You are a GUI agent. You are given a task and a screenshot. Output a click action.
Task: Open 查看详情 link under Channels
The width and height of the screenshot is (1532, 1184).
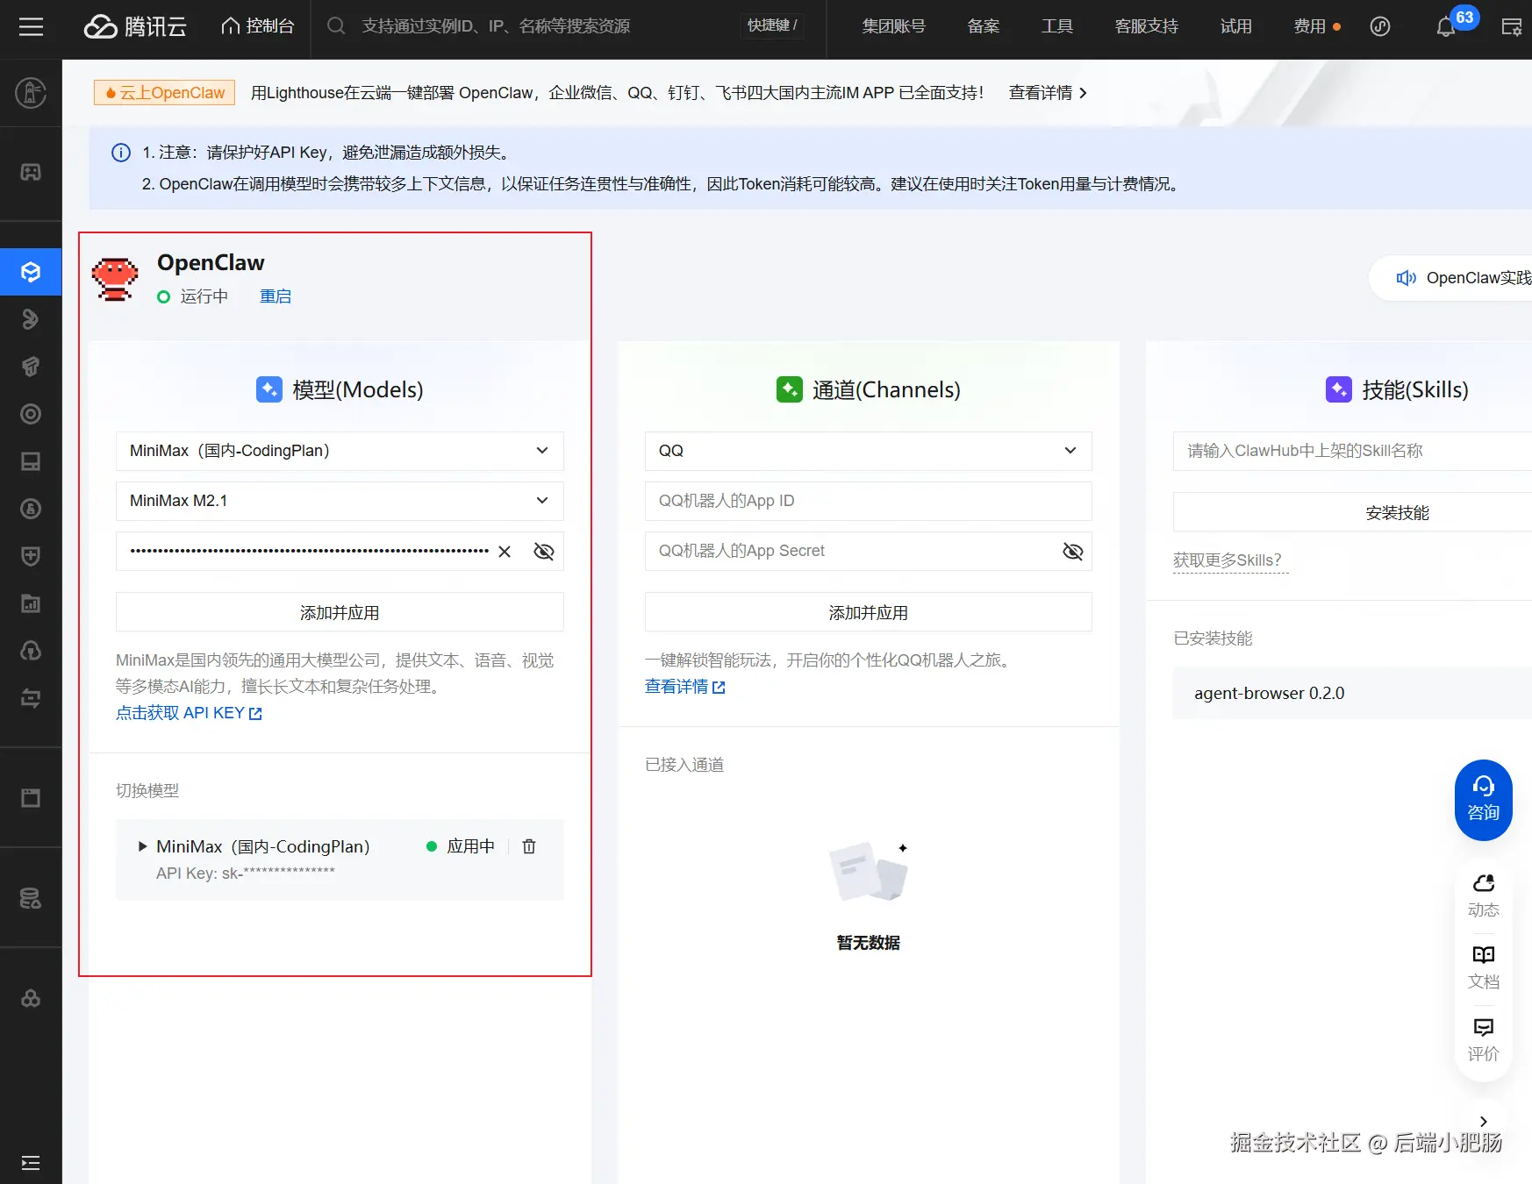[x=685, y=687]
